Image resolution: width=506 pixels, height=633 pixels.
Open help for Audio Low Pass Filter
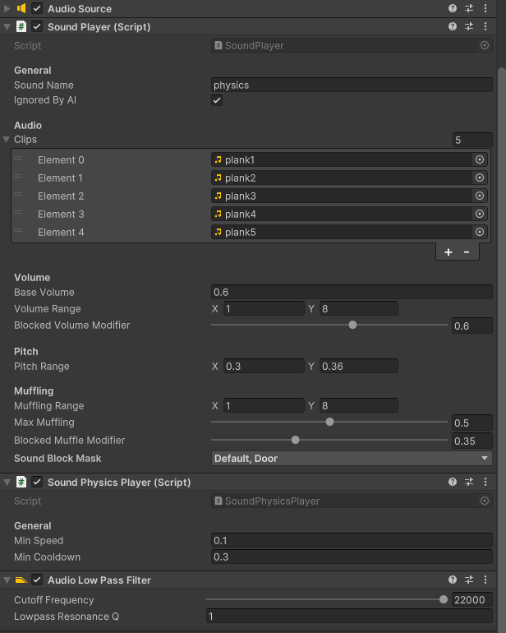[452, 580]
